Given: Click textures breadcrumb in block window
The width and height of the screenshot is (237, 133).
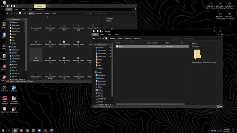Looking at the screenshot, I should pyautogui.click(x=47, y=13).
